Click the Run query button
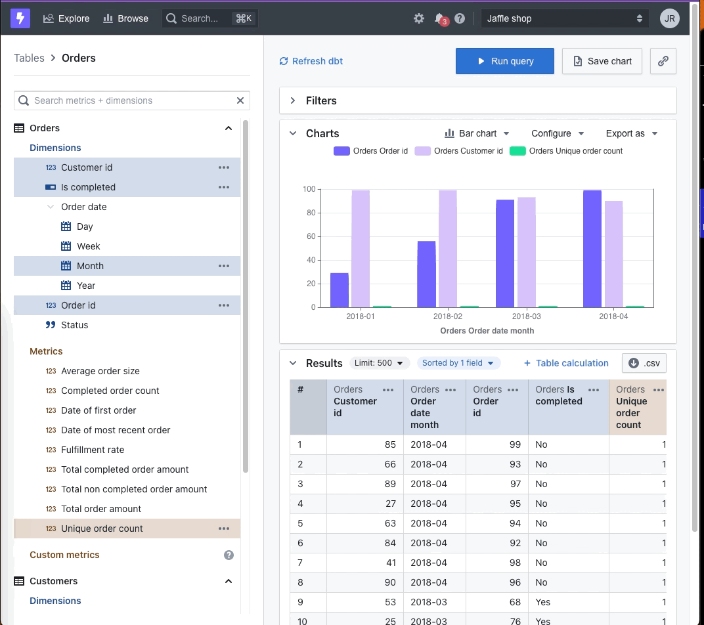The image size is (704, 625). coord(504,61)
